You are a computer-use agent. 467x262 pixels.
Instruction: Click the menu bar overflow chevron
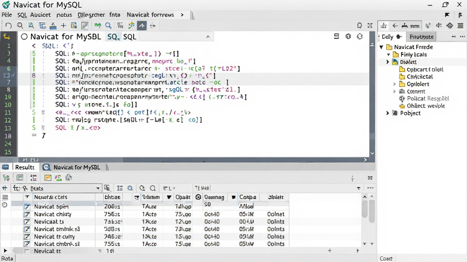pyautogui.click(x=182, y=15)
